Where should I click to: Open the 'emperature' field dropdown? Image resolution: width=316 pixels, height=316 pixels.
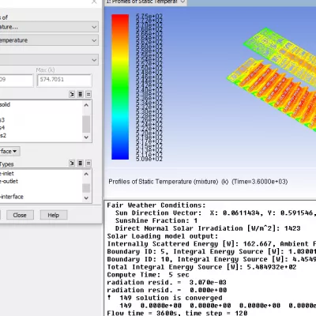pos(49,40)
